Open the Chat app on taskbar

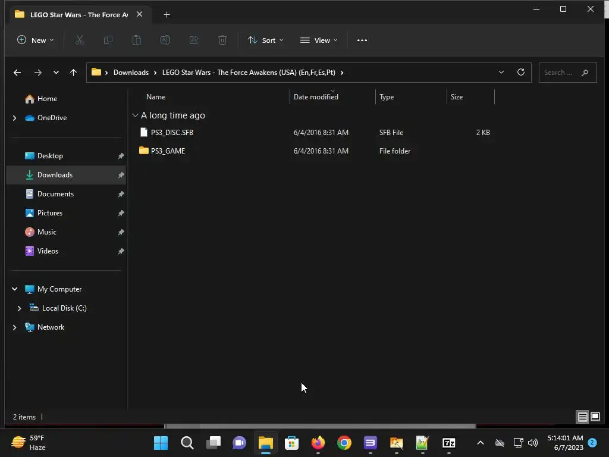point(239,443)
